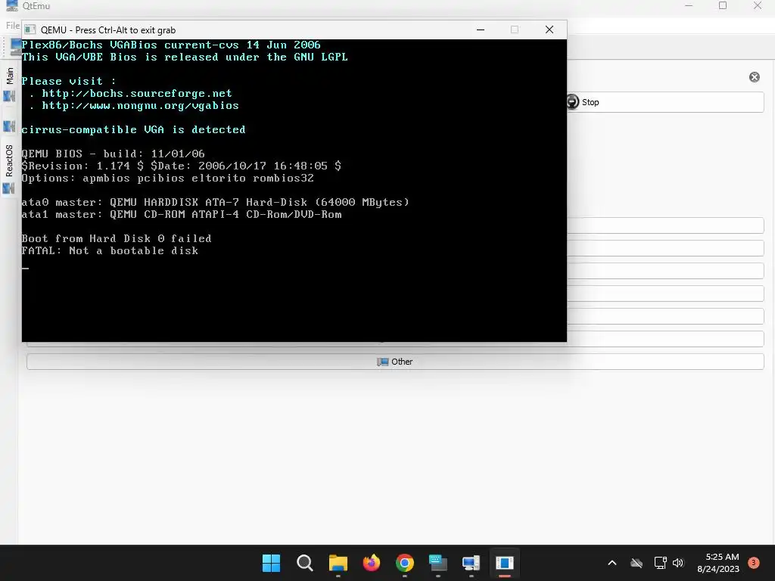Click the icon beside the Other label

(x=382, y=362)
